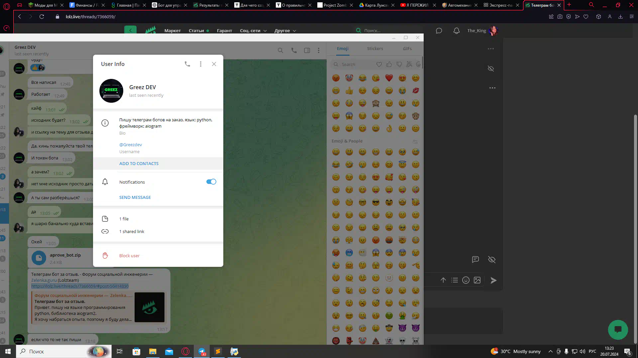Open Sublime Text from taskbar

click(x=218, y=351)
